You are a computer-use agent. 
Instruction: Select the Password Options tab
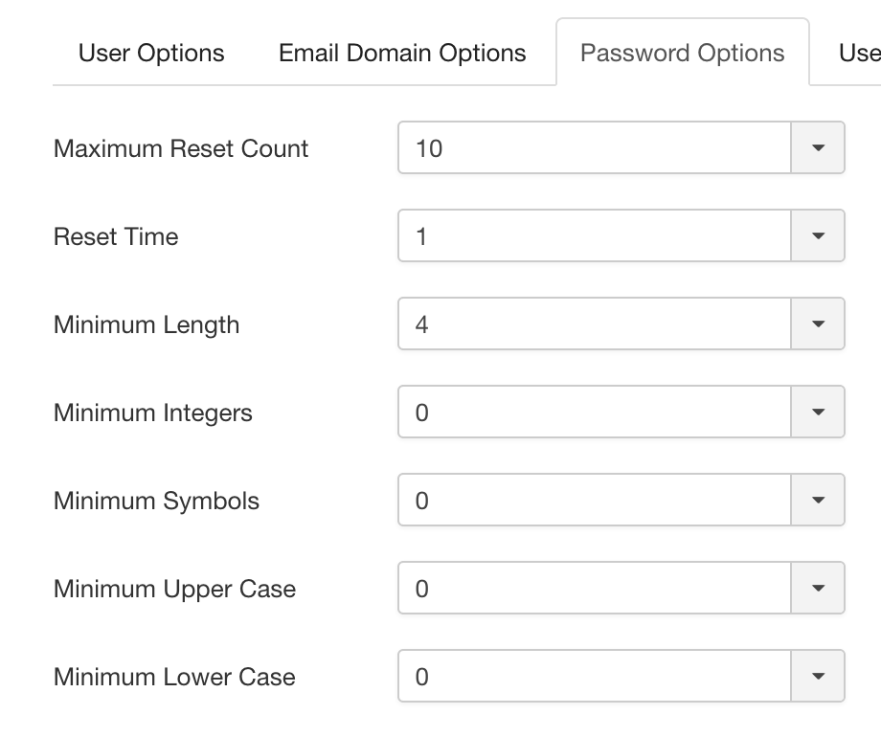coord(682,53)
